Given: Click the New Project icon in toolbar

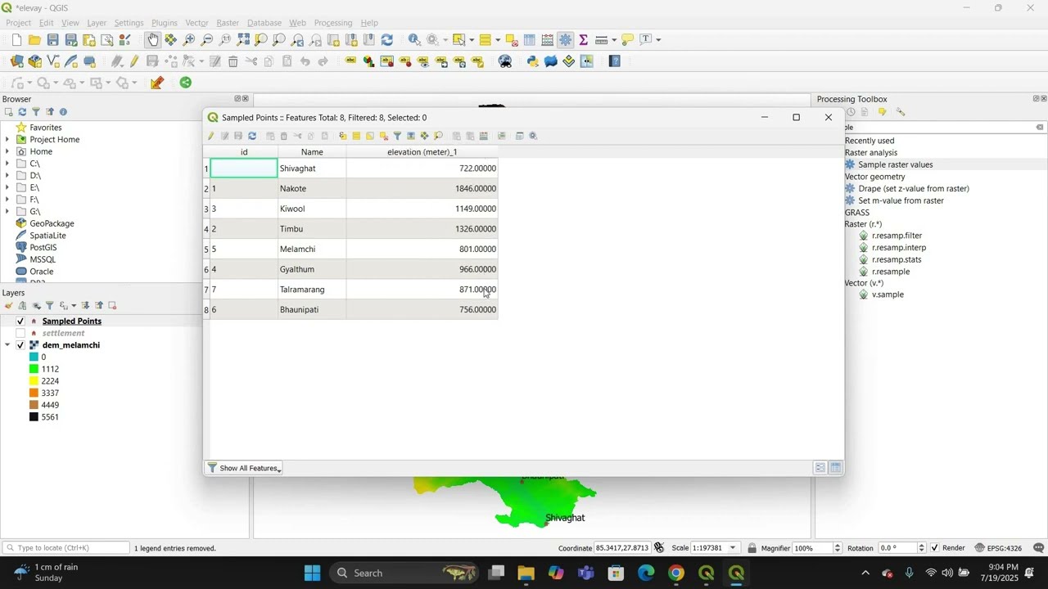Looking at the screenshot, I should tap(16, 39).
